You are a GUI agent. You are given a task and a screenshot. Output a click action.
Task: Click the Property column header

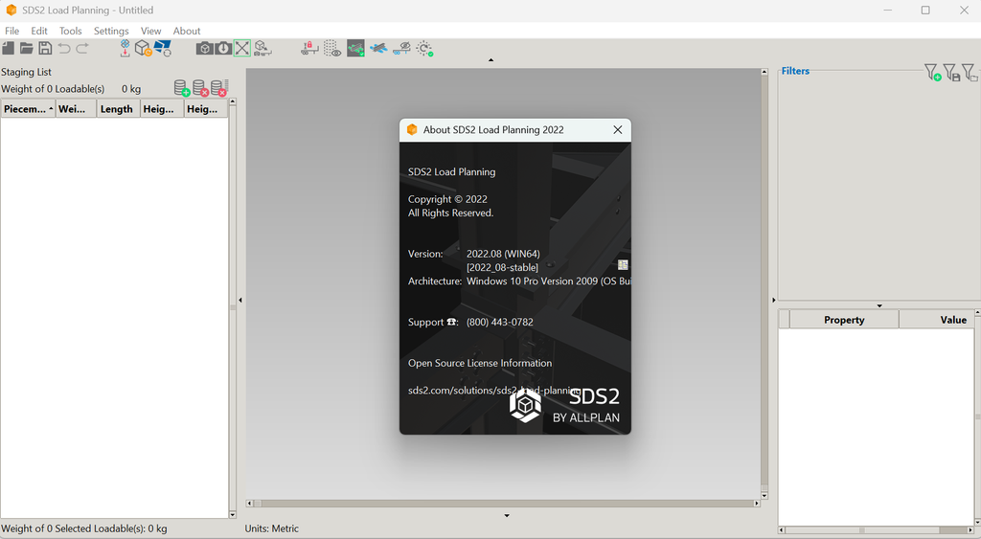[844, 320]
